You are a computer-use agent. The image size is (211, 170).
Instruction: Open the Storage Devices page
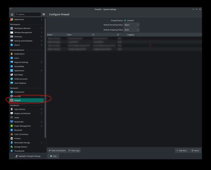26,147
